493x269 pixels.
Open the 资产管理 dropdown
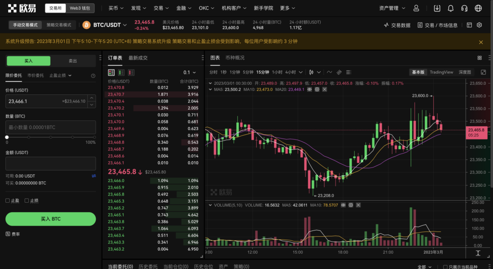pos(392,8)
